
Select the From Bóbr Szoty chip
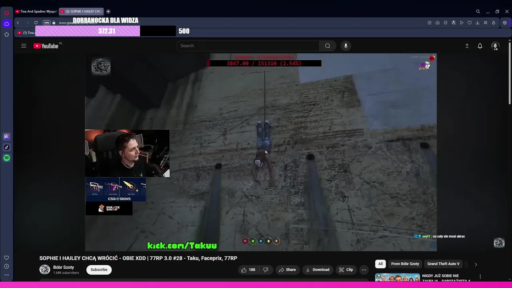pyautogui.click(x=405, y=264)
